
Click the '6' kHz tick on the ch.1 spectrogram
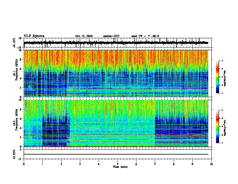click(x=21, y=69)
